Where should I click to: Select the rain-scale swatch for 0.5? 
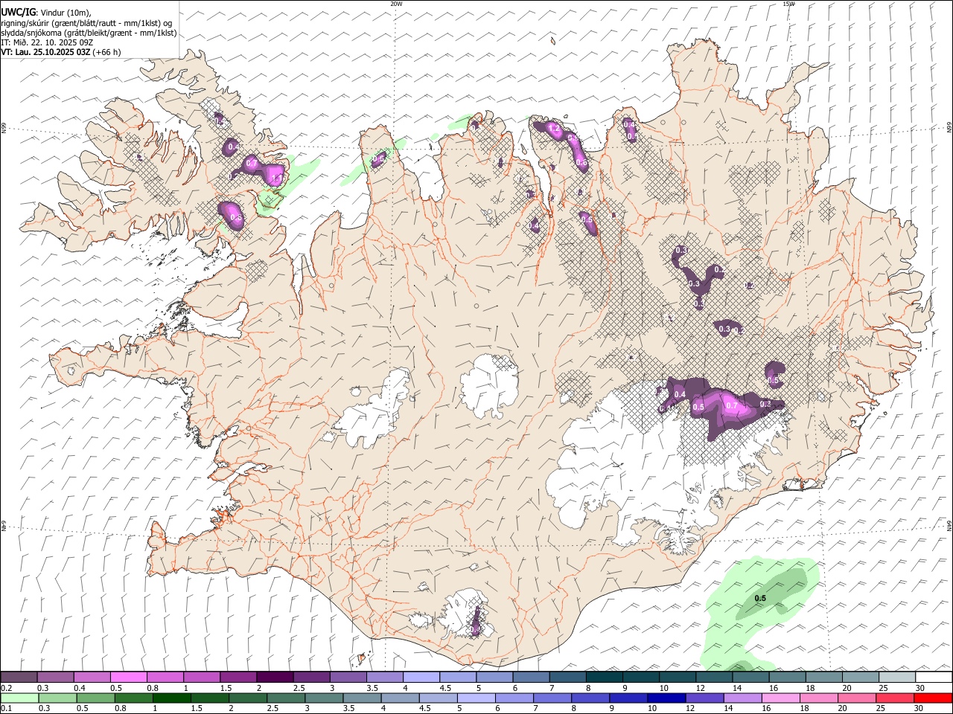(x=95, y=698)
